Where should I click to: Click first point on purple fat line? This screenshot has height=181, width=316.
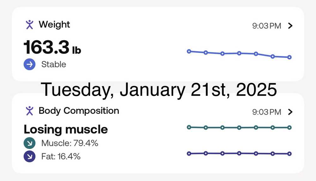[x=189, y=153]
